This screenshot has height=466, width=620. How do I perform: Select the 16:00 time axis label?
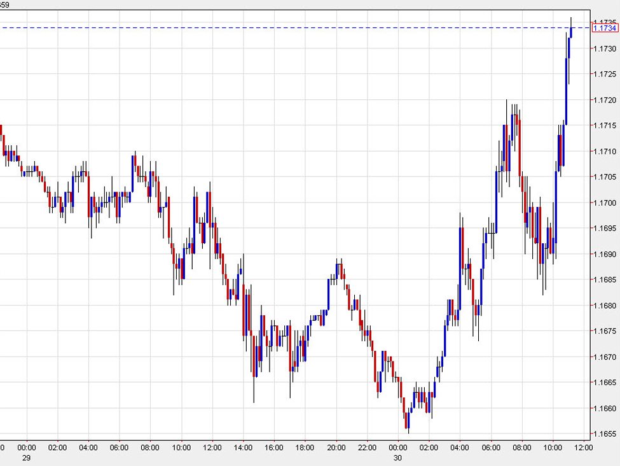tap(274, 448)
